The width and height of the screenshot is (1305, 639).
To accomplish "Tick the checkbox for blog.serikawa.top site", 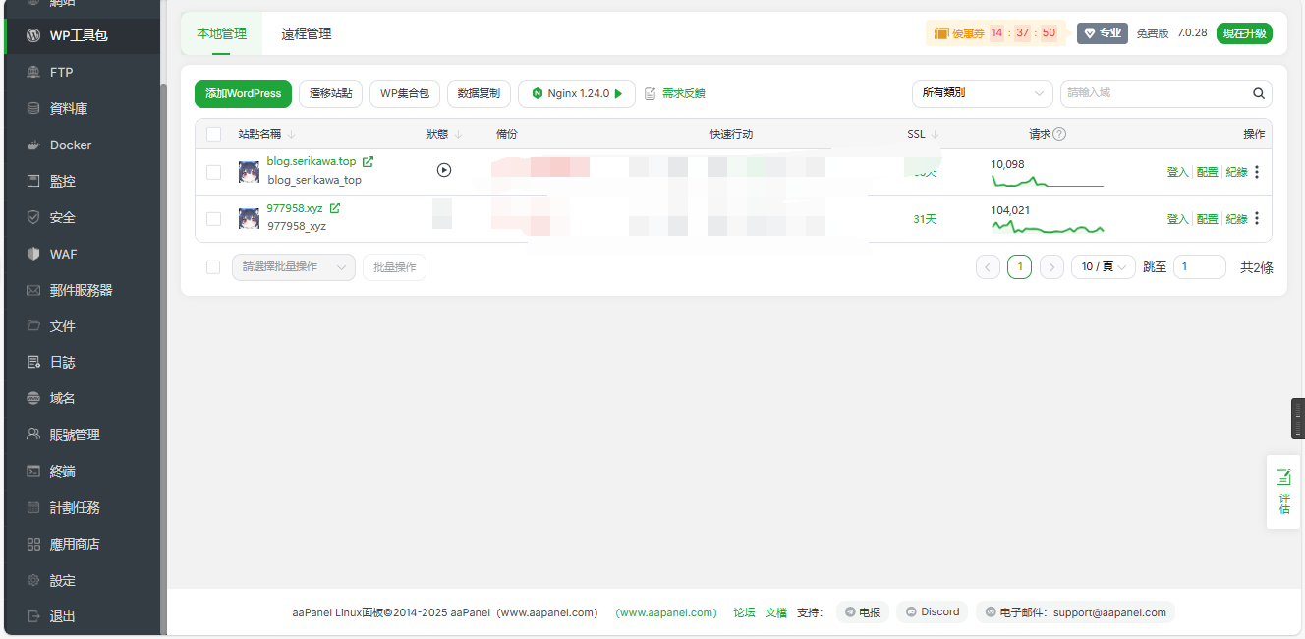I will coord(213,172).
